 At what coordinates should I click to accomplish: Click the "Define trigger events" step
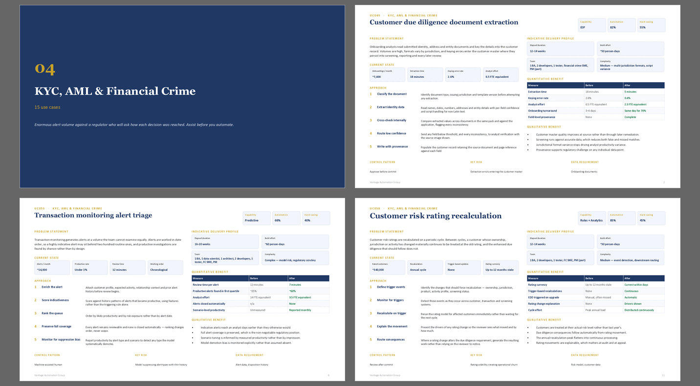391,287
